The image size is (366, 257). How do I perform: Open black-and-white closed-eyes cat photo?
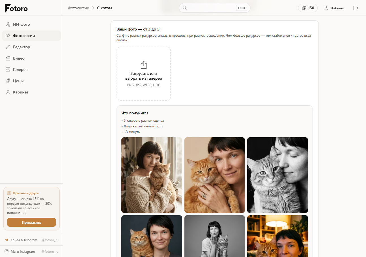(x=277, y=175)
